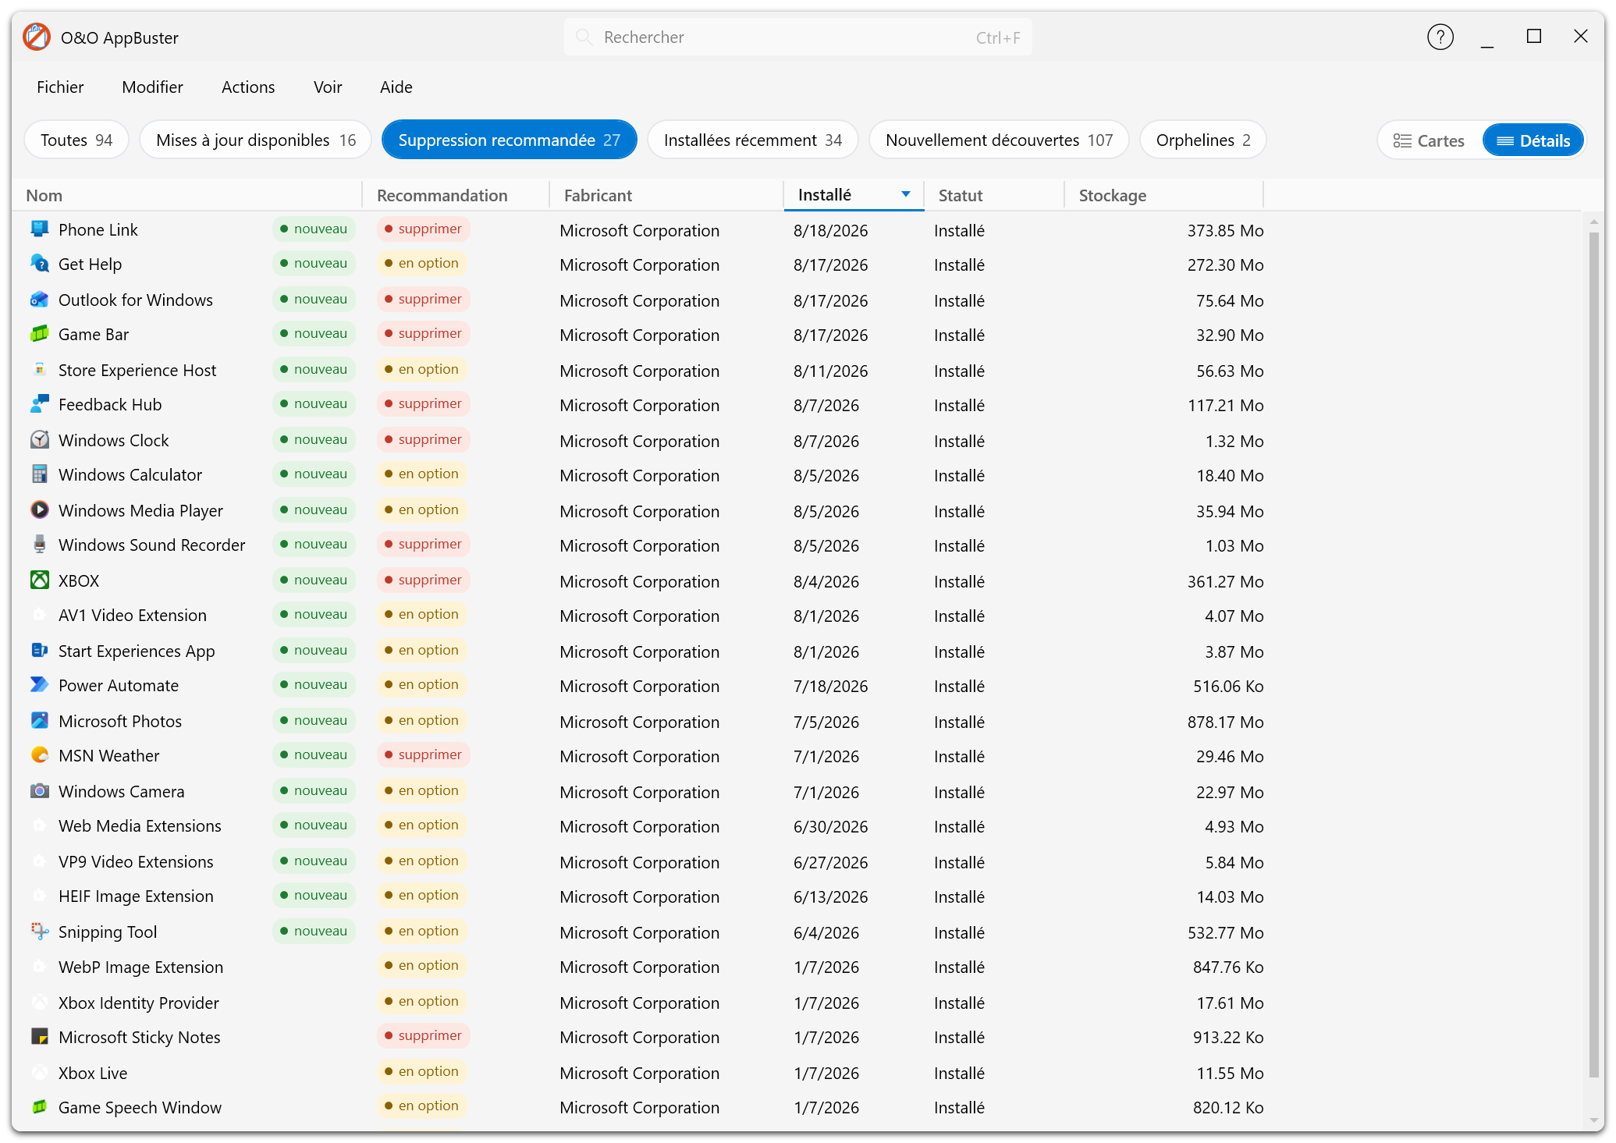The width and height of the screenshot is (1616, 1143).
Task: Sort by the Stockage column header
Action: [x=1163, y=195]
